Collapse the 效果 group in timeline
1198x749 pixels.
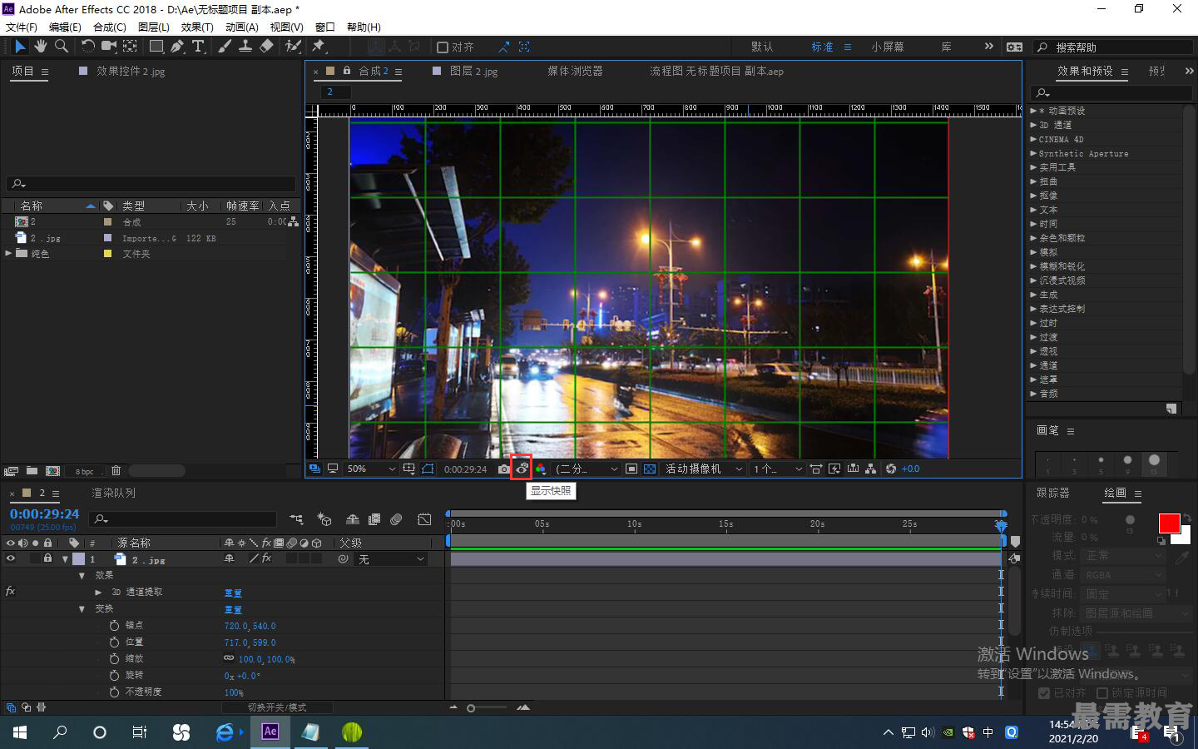pos(82,576)
